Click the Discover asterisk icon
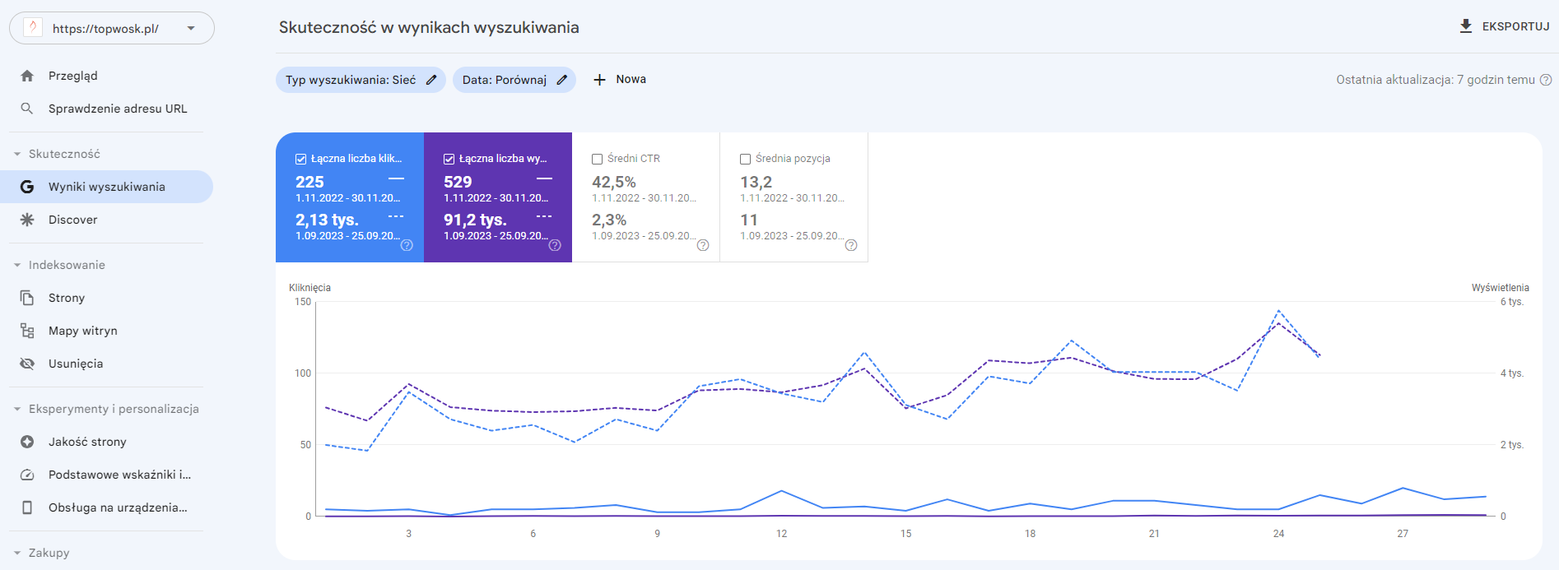The width and height of the screenshot is (1559, 570). coord(27,220)
